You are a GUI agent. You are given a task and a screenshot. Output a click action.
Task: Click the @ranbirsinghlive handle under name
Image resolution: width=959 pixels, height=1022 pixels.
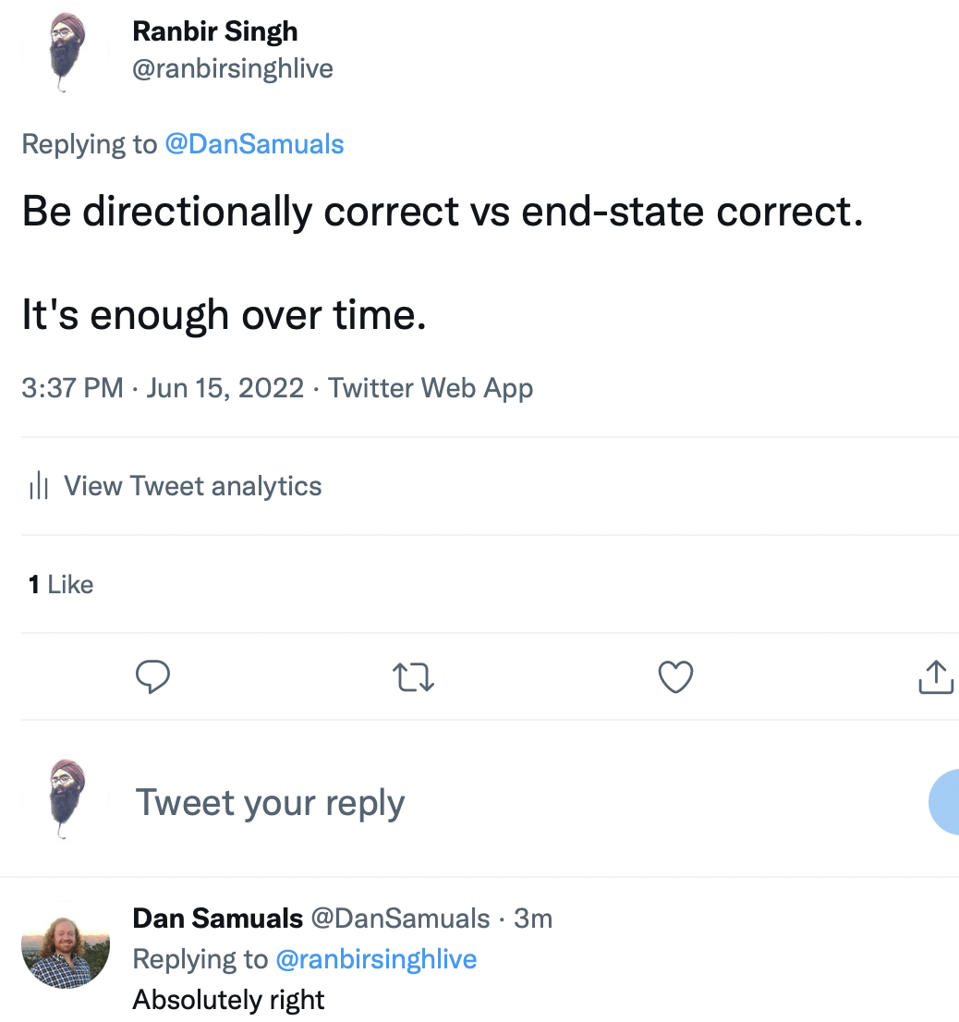[x=233, y=68]
